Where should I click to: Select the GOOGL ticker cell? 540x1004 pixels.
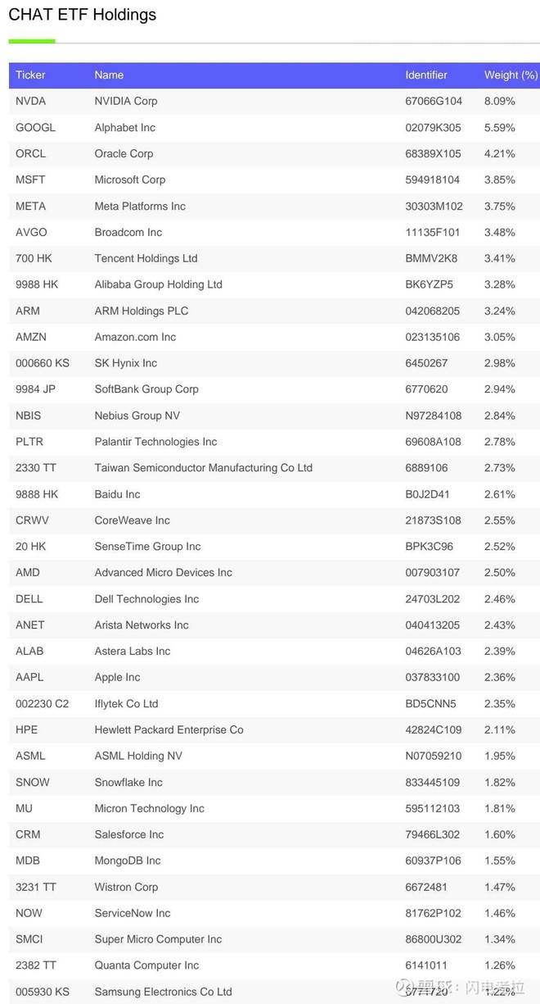(35, 128)
